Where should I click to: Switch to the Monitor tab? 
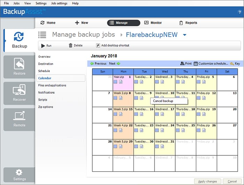pos(153,23)
